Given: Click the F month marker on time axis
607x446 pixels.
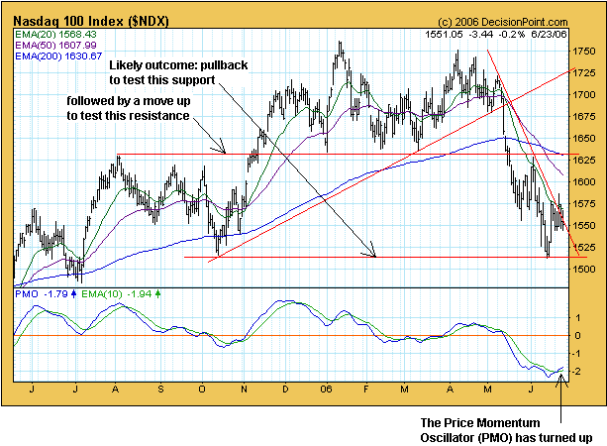Looking at the screenshot, I should click(x=366, y=390).
